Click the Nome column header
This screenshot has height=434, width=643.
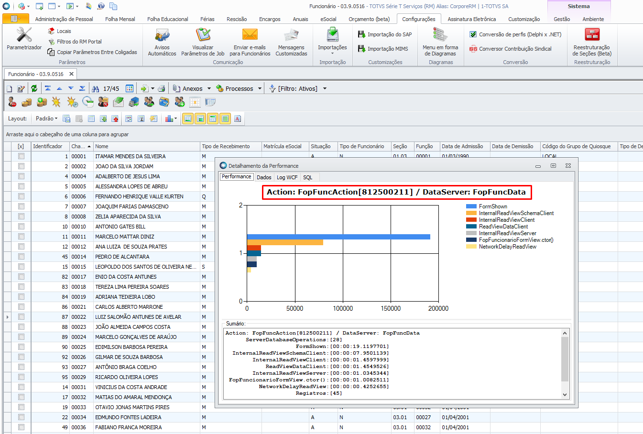tap(146, 146)
